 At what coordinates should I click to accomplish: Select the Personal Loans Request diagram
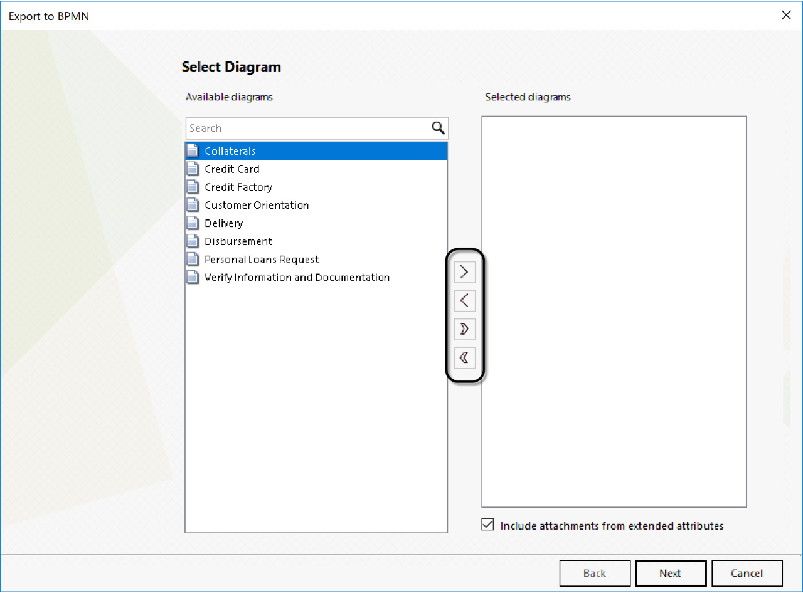(316, 260)
